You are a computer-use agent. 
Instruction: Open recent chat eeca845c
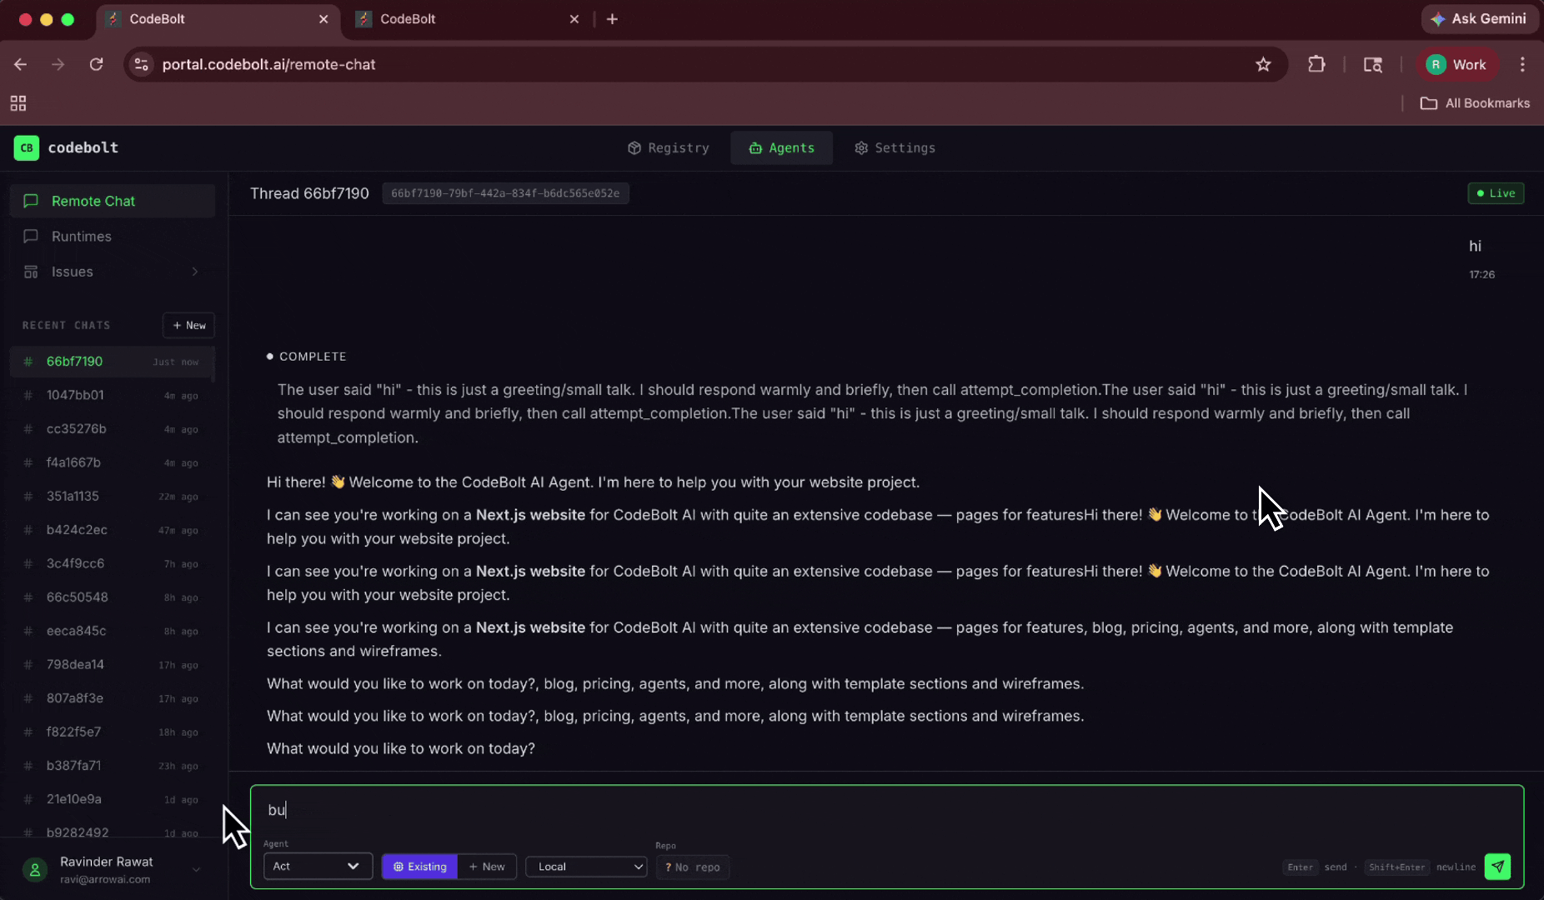[113, 631]
